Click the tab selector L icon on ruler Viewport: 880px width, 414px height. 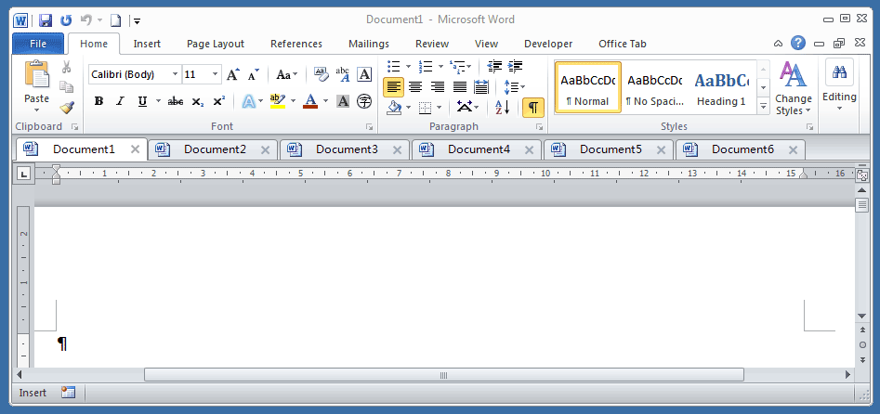tap(23, 175)
